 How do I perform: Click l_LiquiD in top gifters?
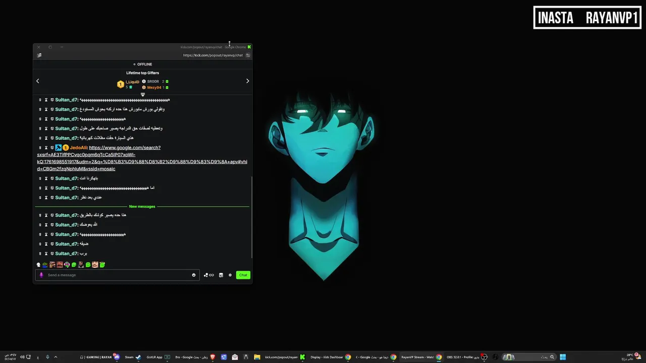[132, 82]
